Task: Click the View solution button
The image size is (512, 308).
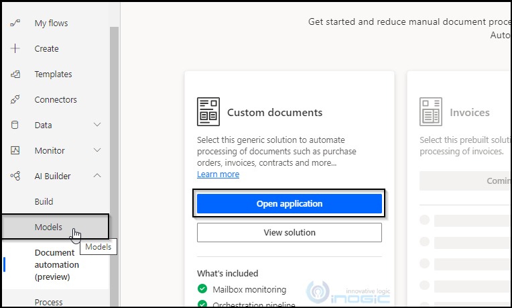Action: click(x=289, y=233)
